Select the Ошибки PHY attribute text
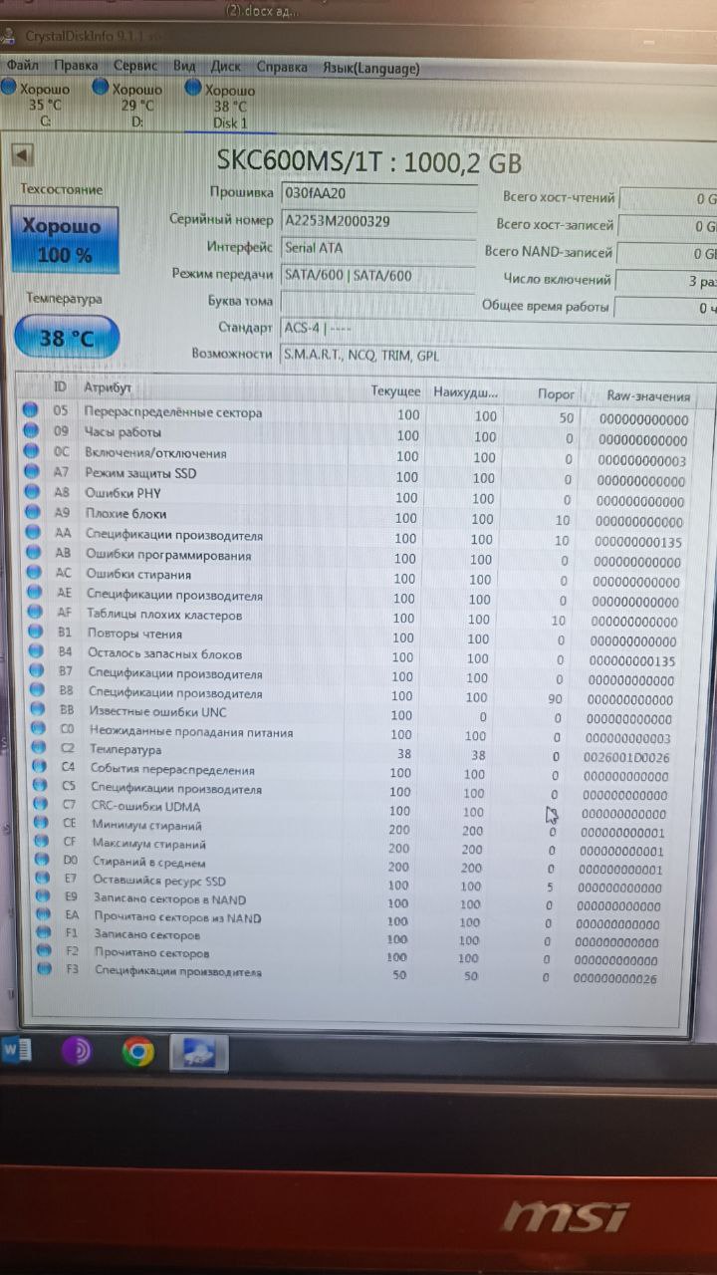Viewport: 717px width, 1275px height. [x=122, y=493]
